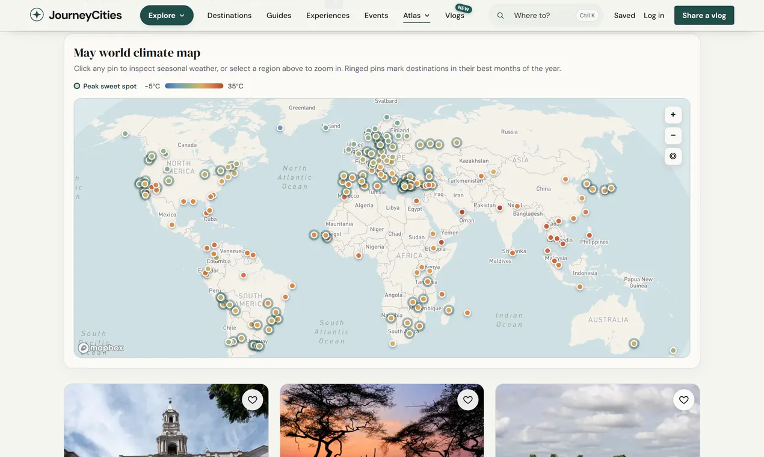Select the pin in southeastern Kazakhstan
The width and height of the screenshot is (764, 457).
point(493,172)
